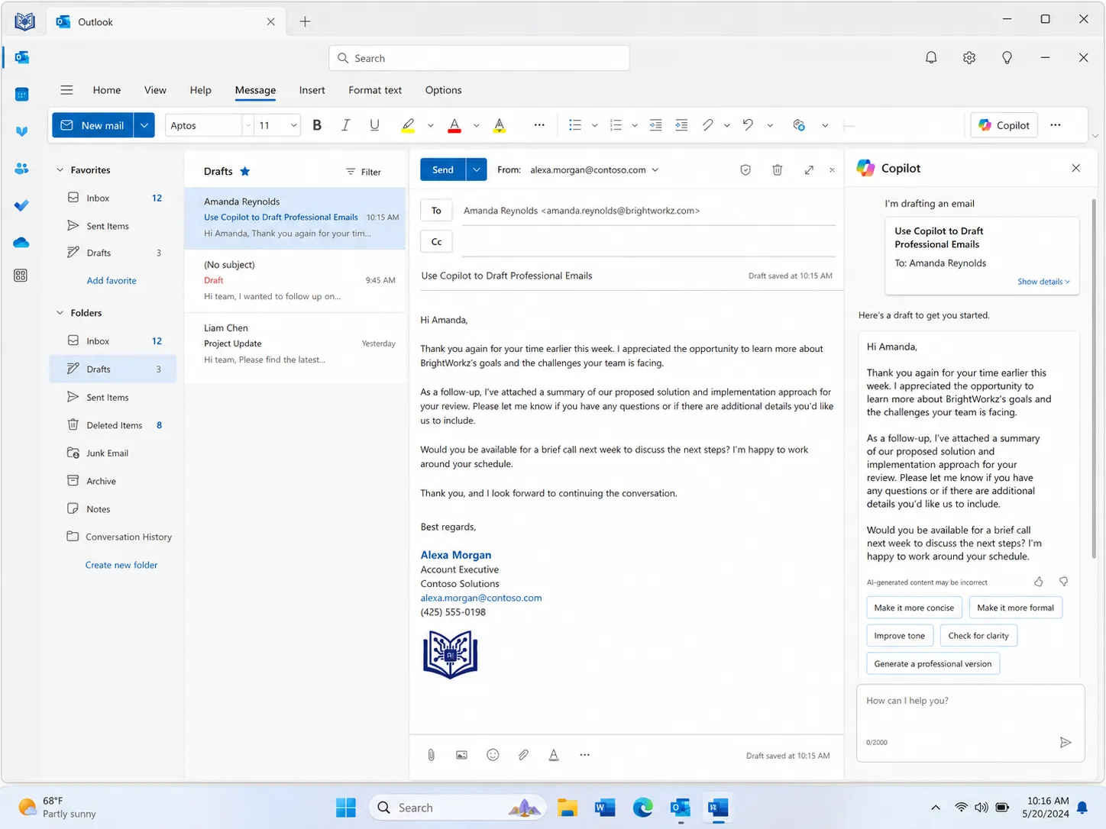The width and height of the screenshot is (1106, 829).
Task: Toggle bulleted list
Action: click(575, 125)
